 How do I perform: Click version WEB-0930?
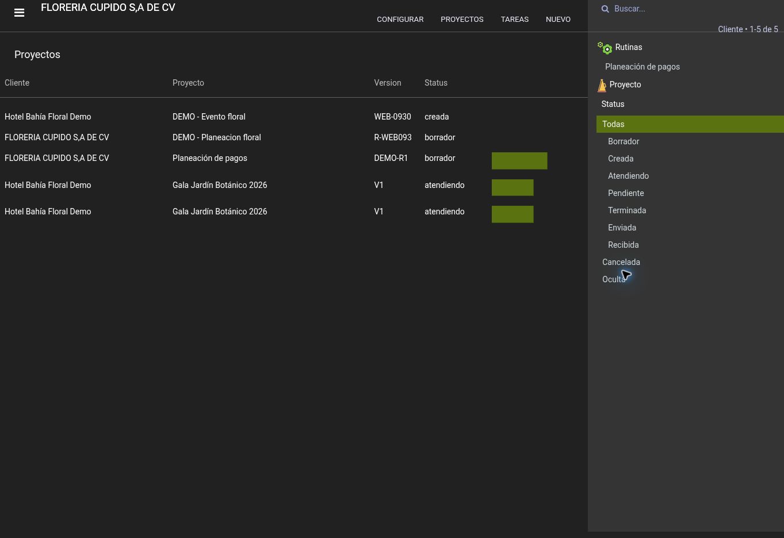[x=392, y=117]
